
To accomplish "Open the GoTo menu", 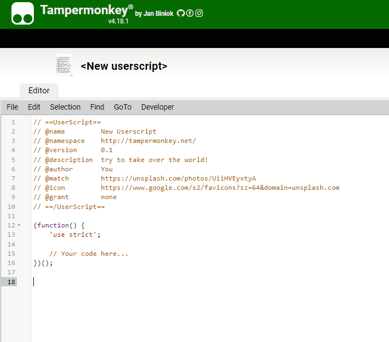I will [x=123, y=107].
